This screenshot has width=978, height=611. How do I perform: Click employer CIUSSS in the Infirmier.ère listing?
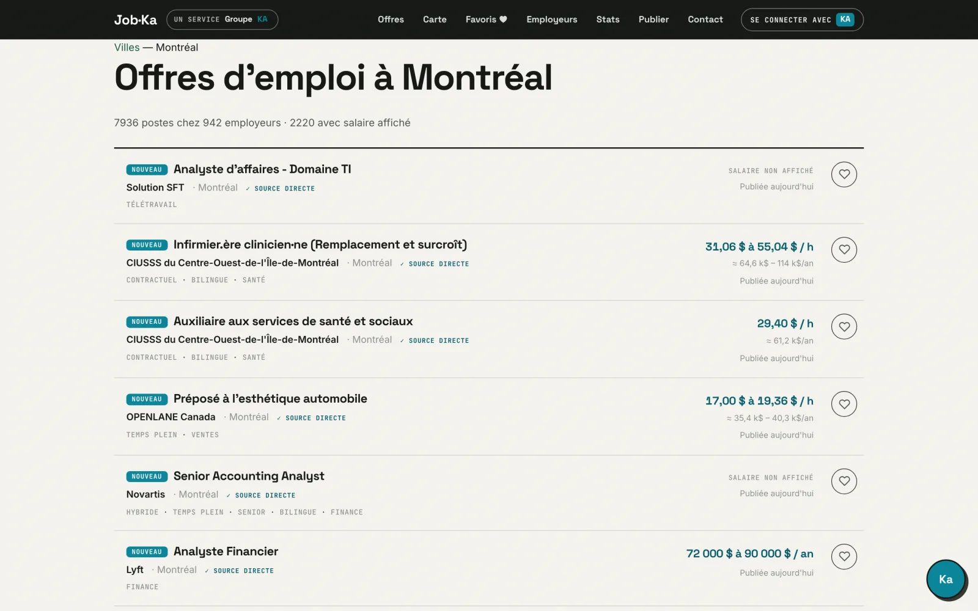point(232,263)
